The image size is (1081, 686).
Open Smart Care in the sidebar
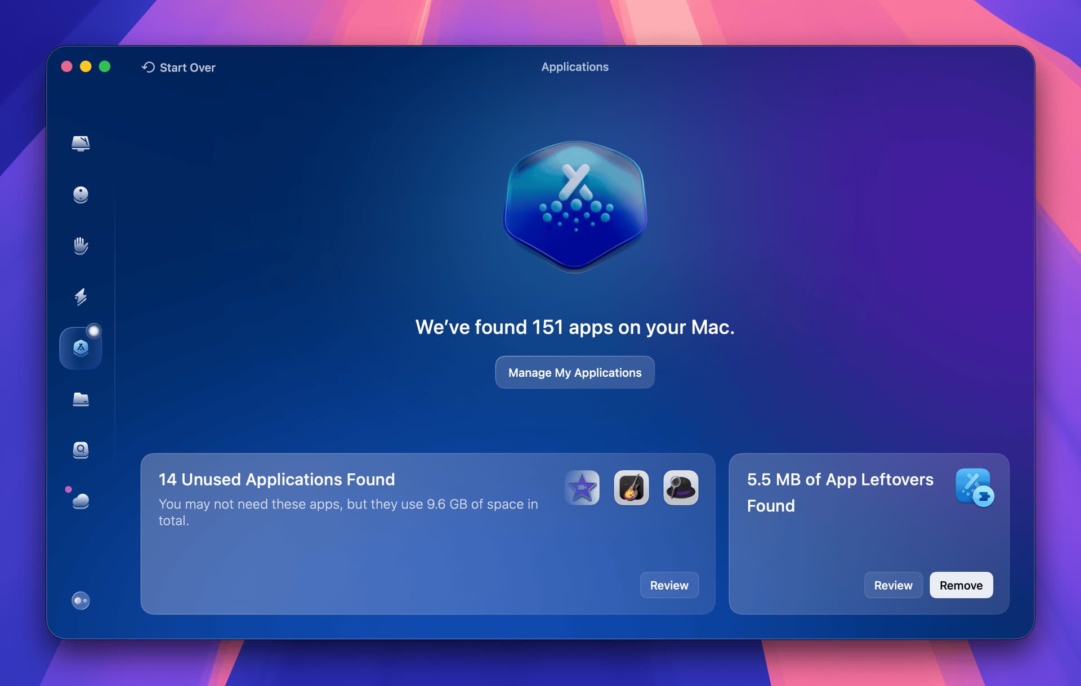coord(81,144)
